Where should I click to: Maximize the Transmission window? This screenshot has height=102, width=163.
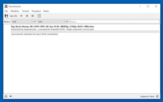coord(148,6)
